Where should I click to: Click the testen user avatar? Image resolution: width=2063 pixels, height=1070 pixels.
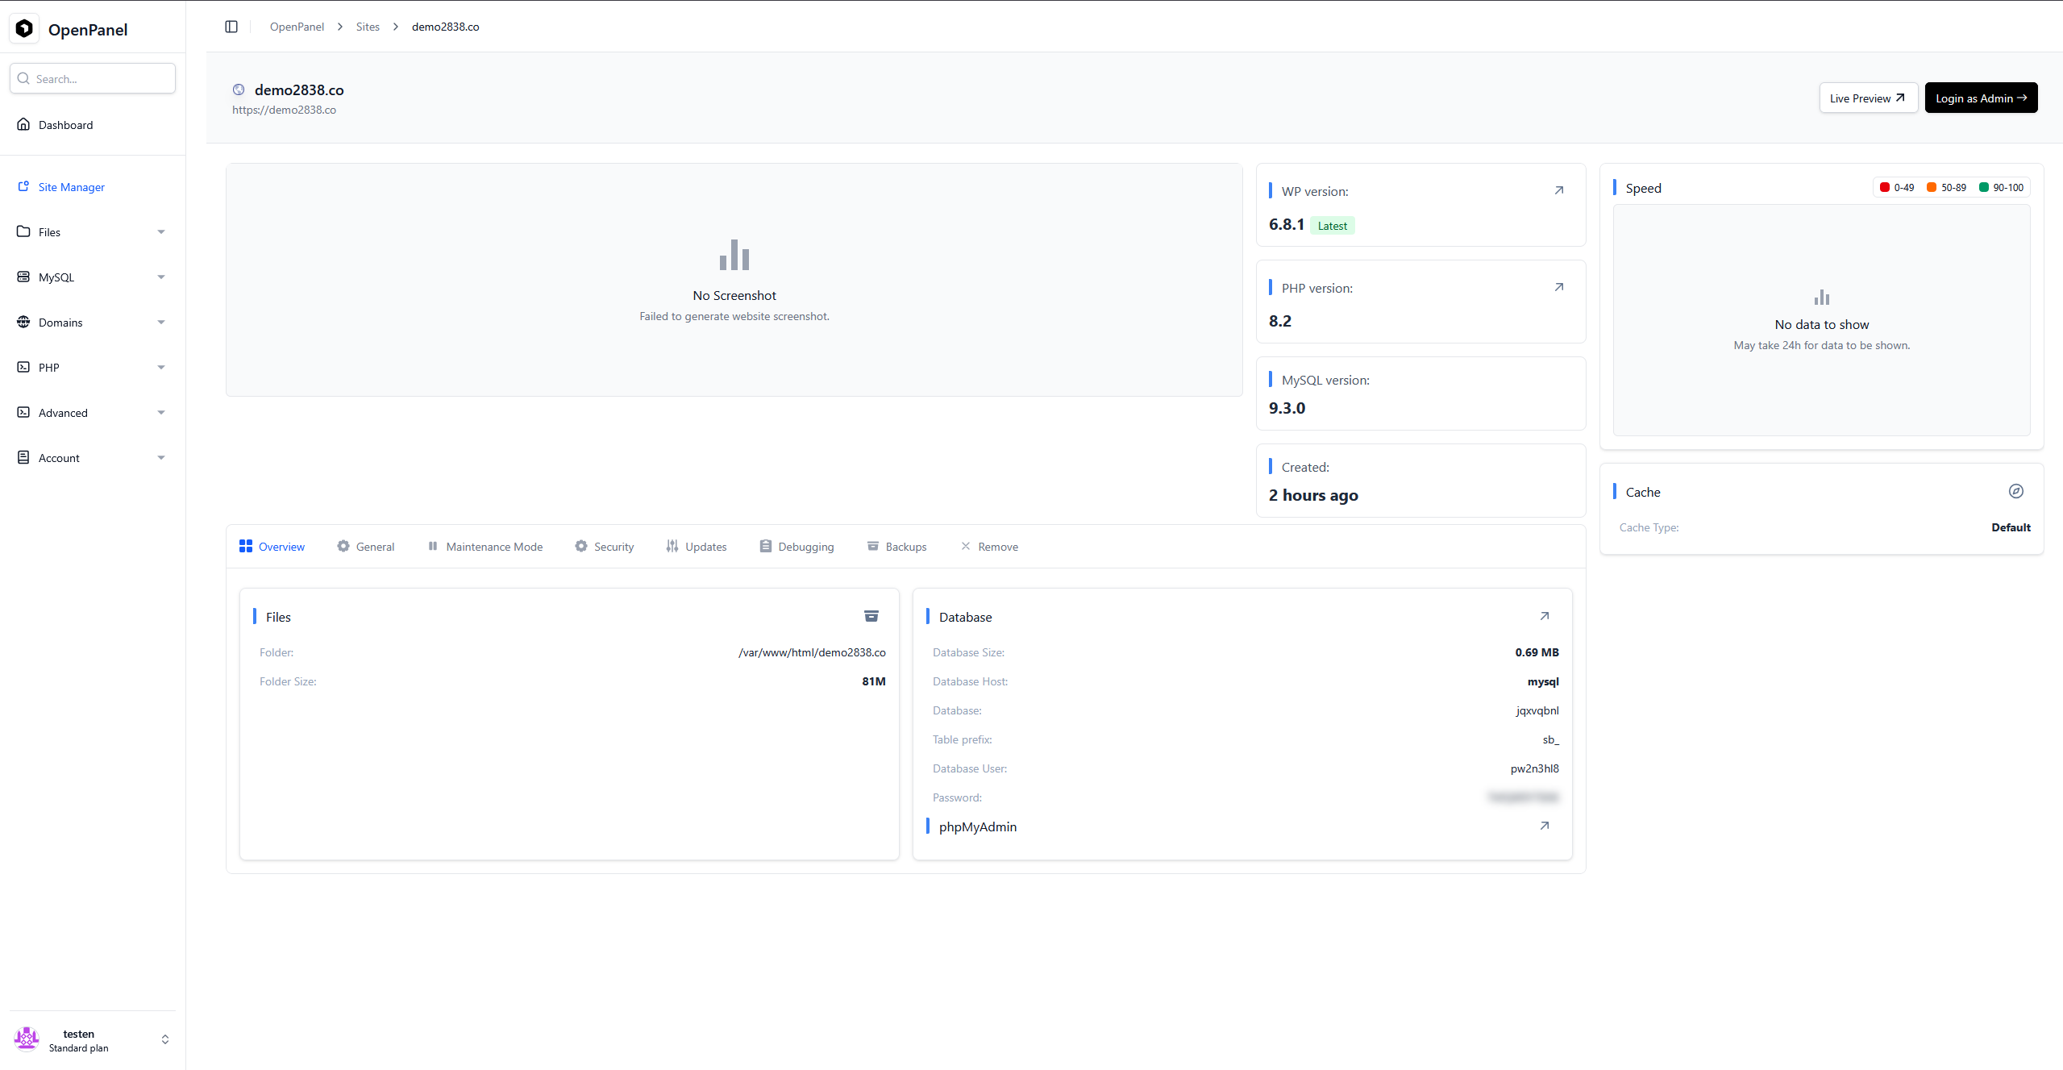click(x=27, y=1039)
